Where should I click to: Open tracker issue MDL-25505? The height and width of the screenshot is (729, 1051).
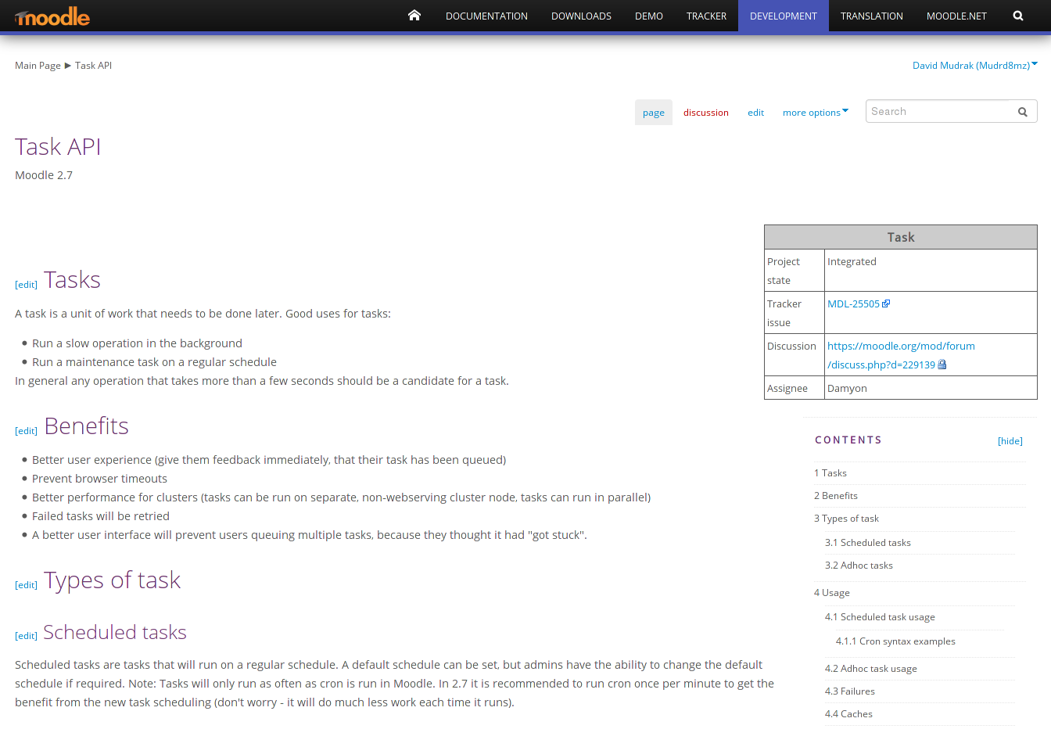pos(853,304)
